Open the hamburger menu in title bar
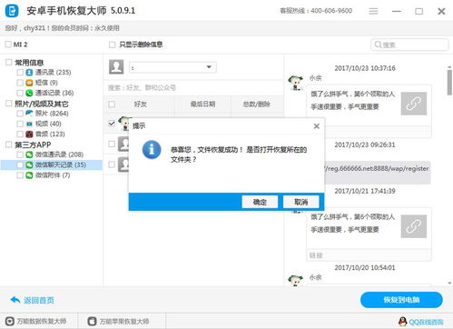This screenshot has width=453, height=329. point(373,11)
